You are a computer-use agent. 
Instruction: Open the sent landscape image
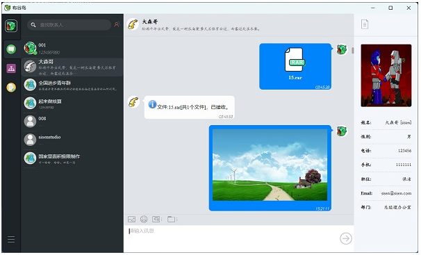pyautogui.click(x=270, y=165)
